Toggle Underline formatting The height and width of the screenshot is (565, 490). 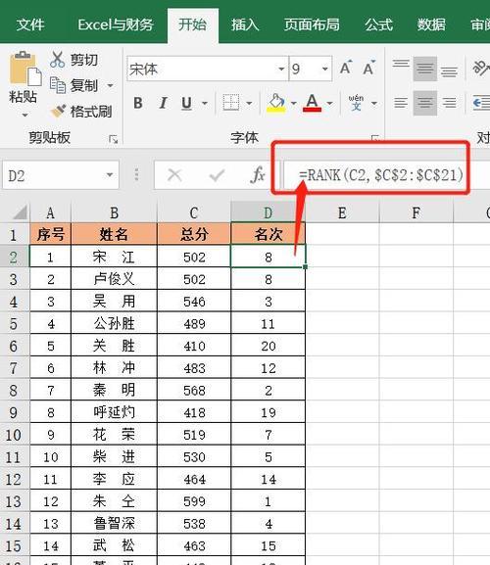pyautogui.click(x=186, y=103)
